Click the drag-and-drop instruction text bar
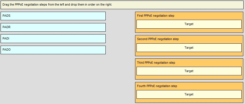245x104 pixels. 122,5
